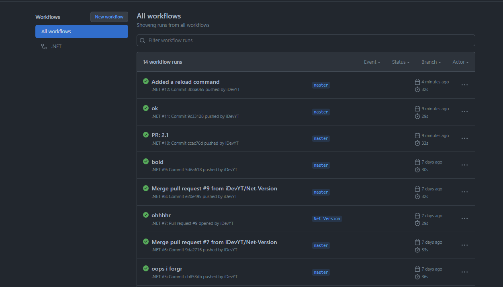Click master branch label on 'ok' run
The height and width of the screenshot is (287, 503).
point(321,112)
